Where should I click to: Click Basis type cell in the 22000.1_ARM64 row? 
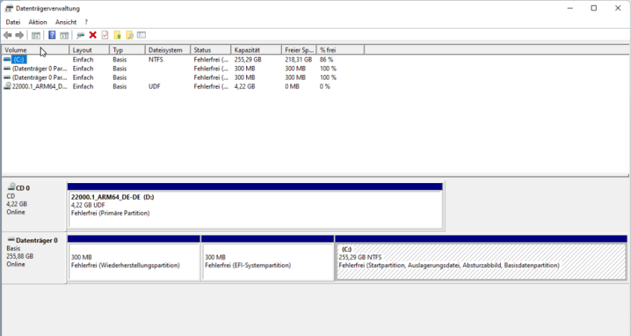pos(119,86)
